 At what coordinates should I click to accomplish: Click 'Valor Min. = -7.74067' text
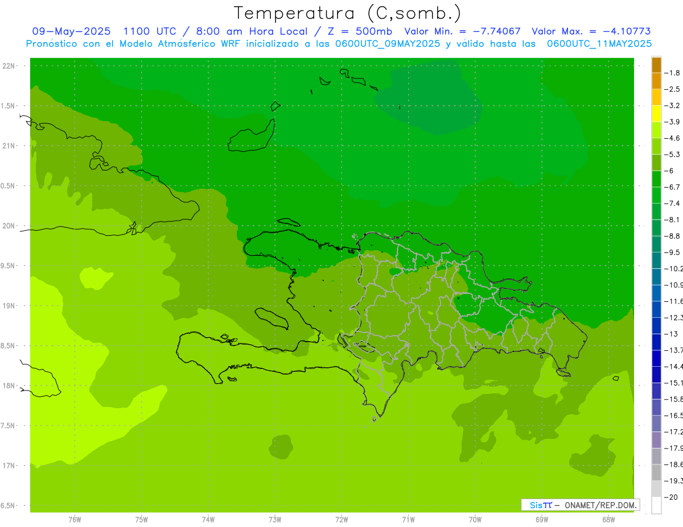(462, 31)
